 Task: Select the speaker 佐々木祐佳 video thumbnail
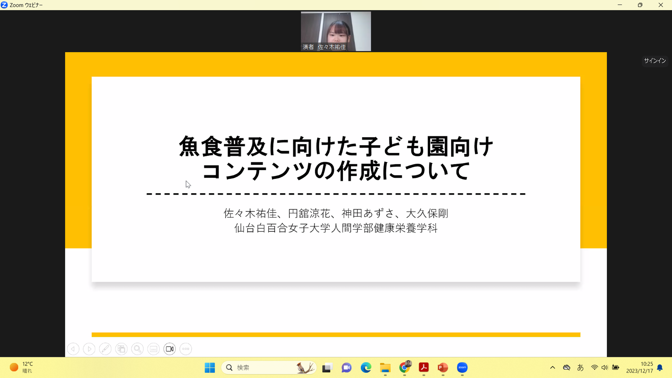[336, 31]
